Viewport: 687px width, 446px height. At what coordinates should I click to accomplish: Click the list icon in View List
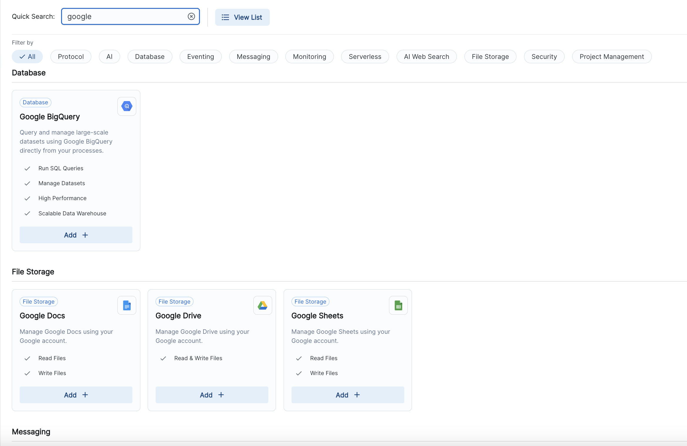[225, 17]
